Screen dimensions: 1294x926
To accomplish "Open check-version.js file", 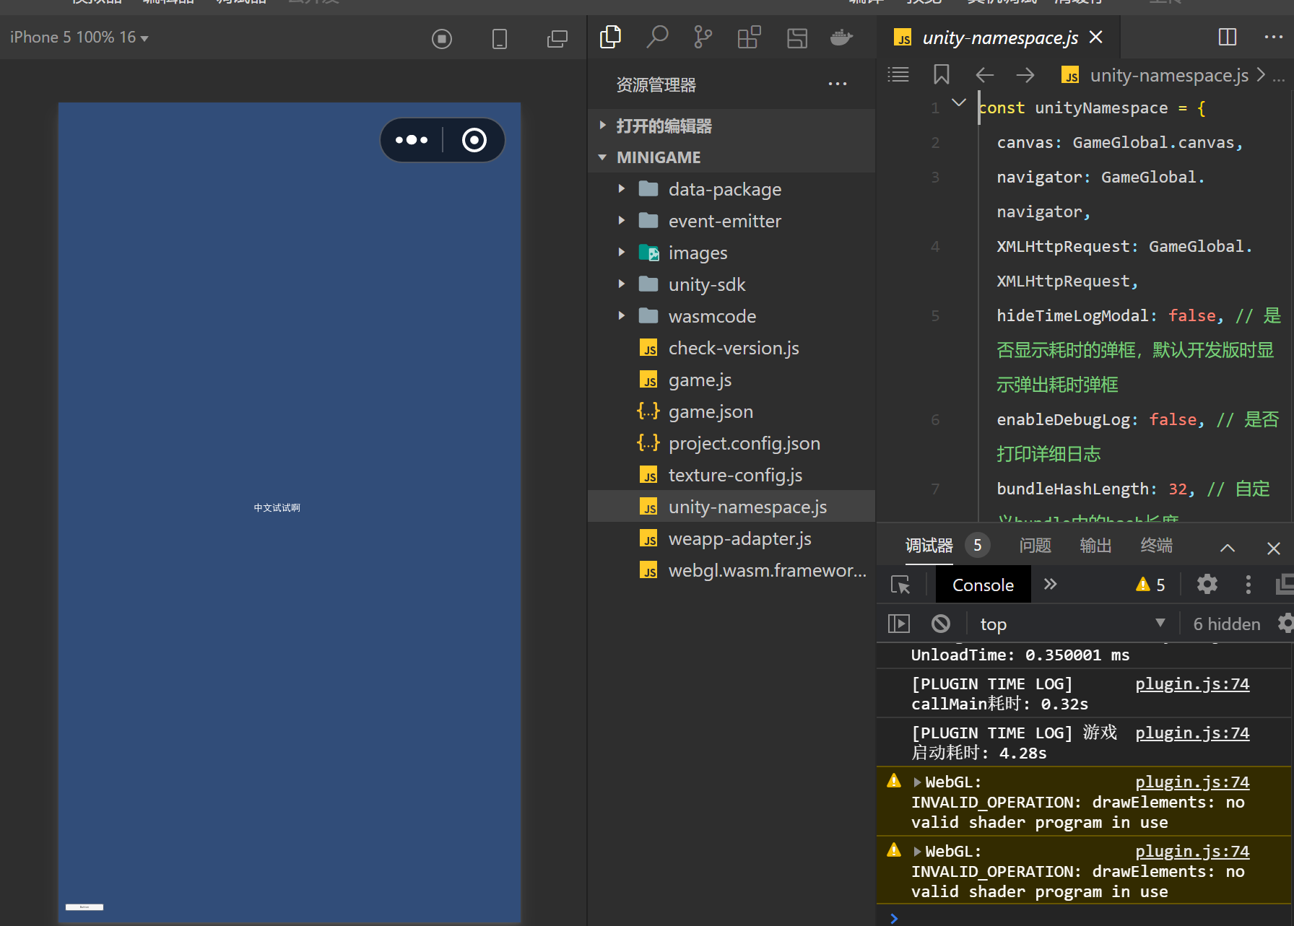I will [x=731, y=348].
